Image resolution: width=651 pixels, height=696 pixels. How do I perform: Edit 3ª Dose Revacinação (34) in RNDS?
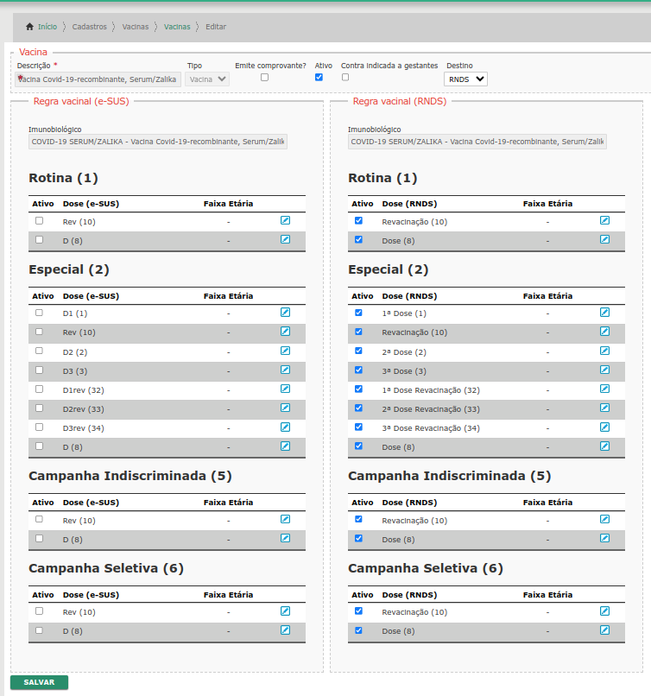pos(605,427)
